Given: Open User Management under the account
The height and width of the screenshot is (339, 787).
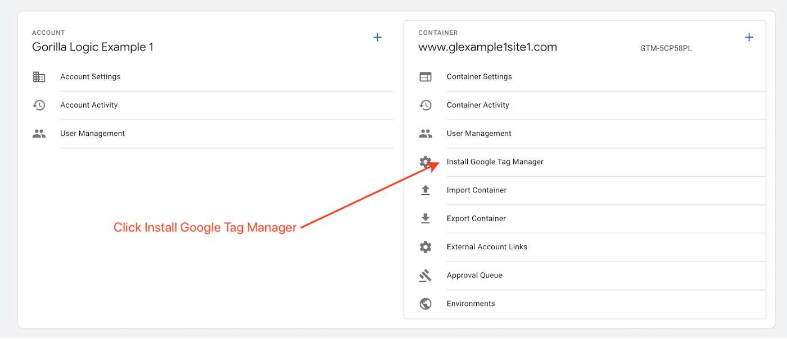Looking at the screenshot, I should point(93,134).
